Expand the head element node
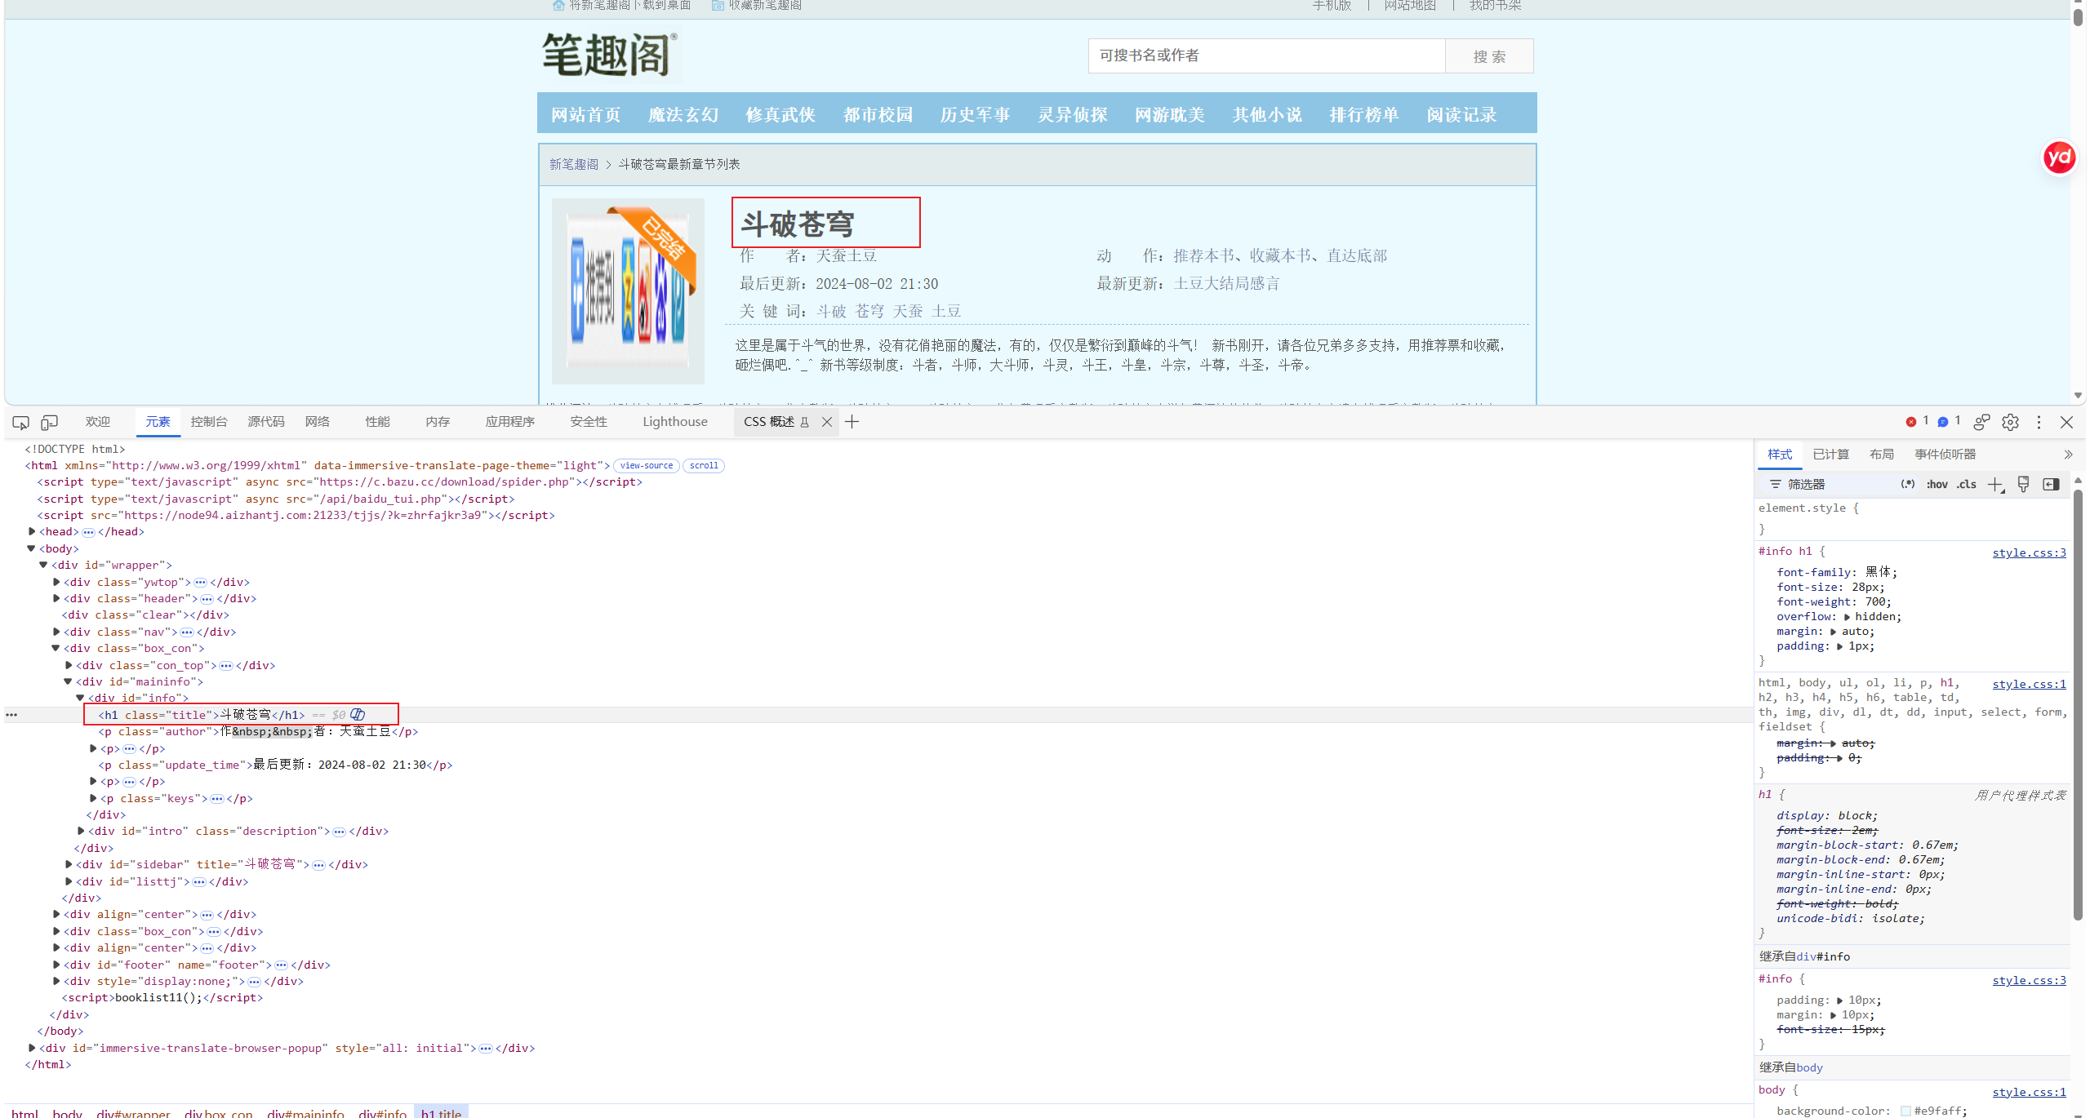 [32, 531]
